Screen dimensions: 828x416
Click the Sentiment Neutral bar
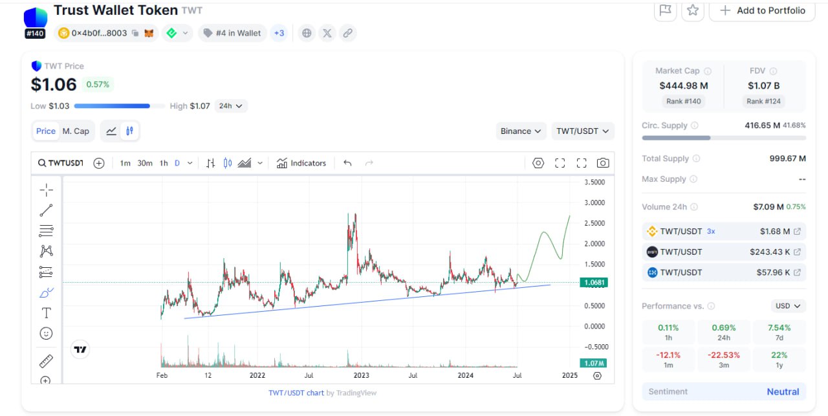(x=724, y=391)
